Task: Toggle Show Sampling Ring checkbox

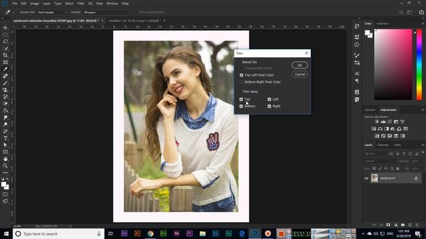Action: pyautogui.click(x=136, y=12)
